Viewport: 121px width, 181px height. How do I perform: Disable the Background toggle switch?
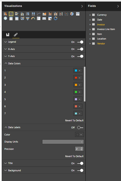[x=80, y=170]
